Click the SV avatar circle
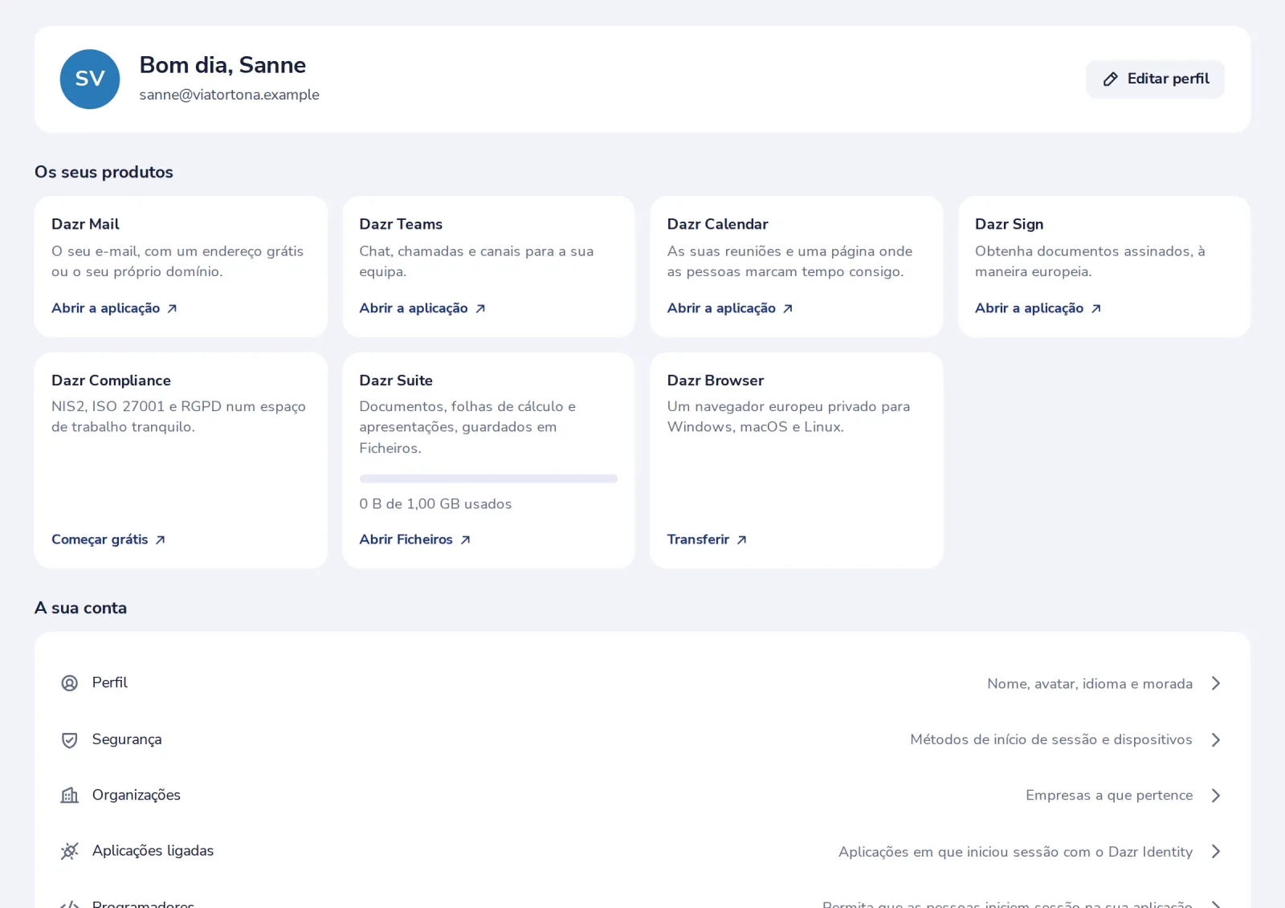 click(x=90, y=79)
